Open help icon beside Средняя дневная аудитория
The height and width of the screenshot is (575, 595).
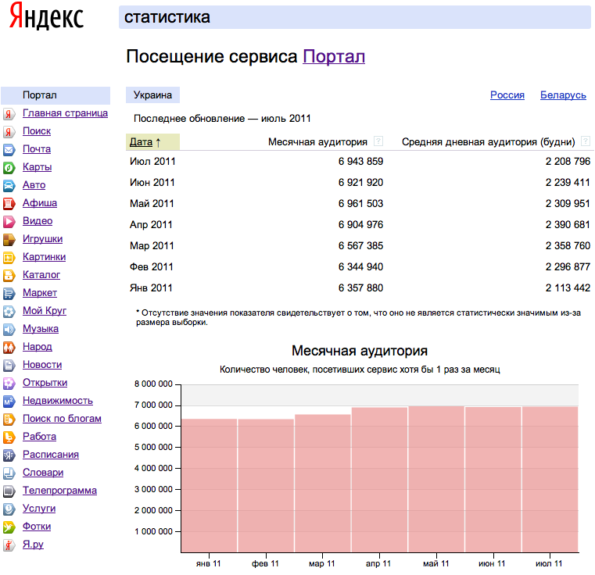[586, 141]
